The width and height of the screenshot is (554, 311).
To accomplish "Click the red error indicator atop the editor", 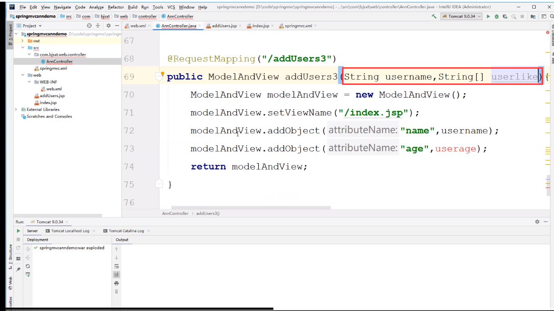I will click(x=548, y=32).
